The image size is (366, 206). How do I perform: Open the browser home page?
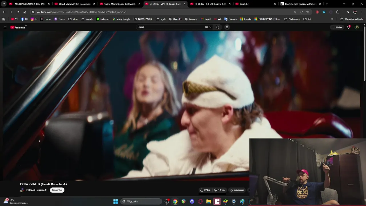click(x=25, y=12)
